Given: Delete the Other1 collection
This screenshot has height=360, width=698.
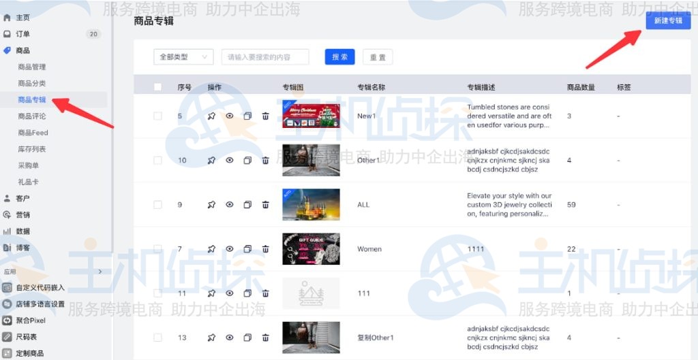Looking at the screenshot, I should 265,161.
